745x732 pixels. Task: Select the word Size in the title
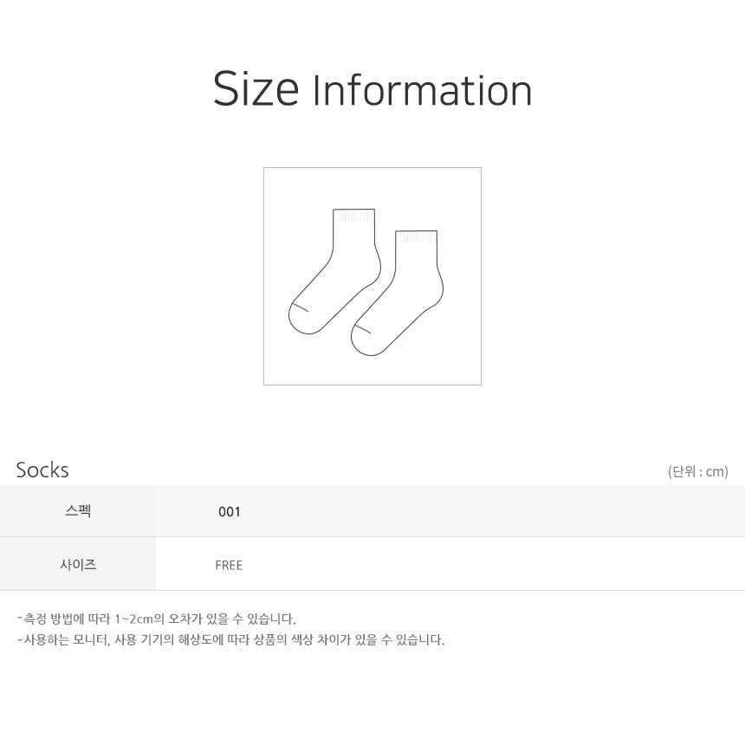pyautogui.click(x=256, y=89)
